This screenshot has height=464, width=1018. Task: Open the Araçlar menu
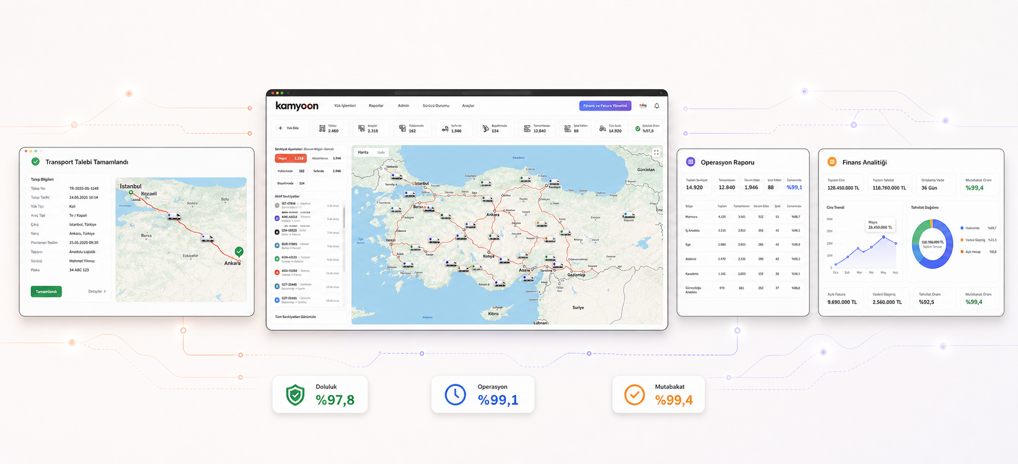468,106
